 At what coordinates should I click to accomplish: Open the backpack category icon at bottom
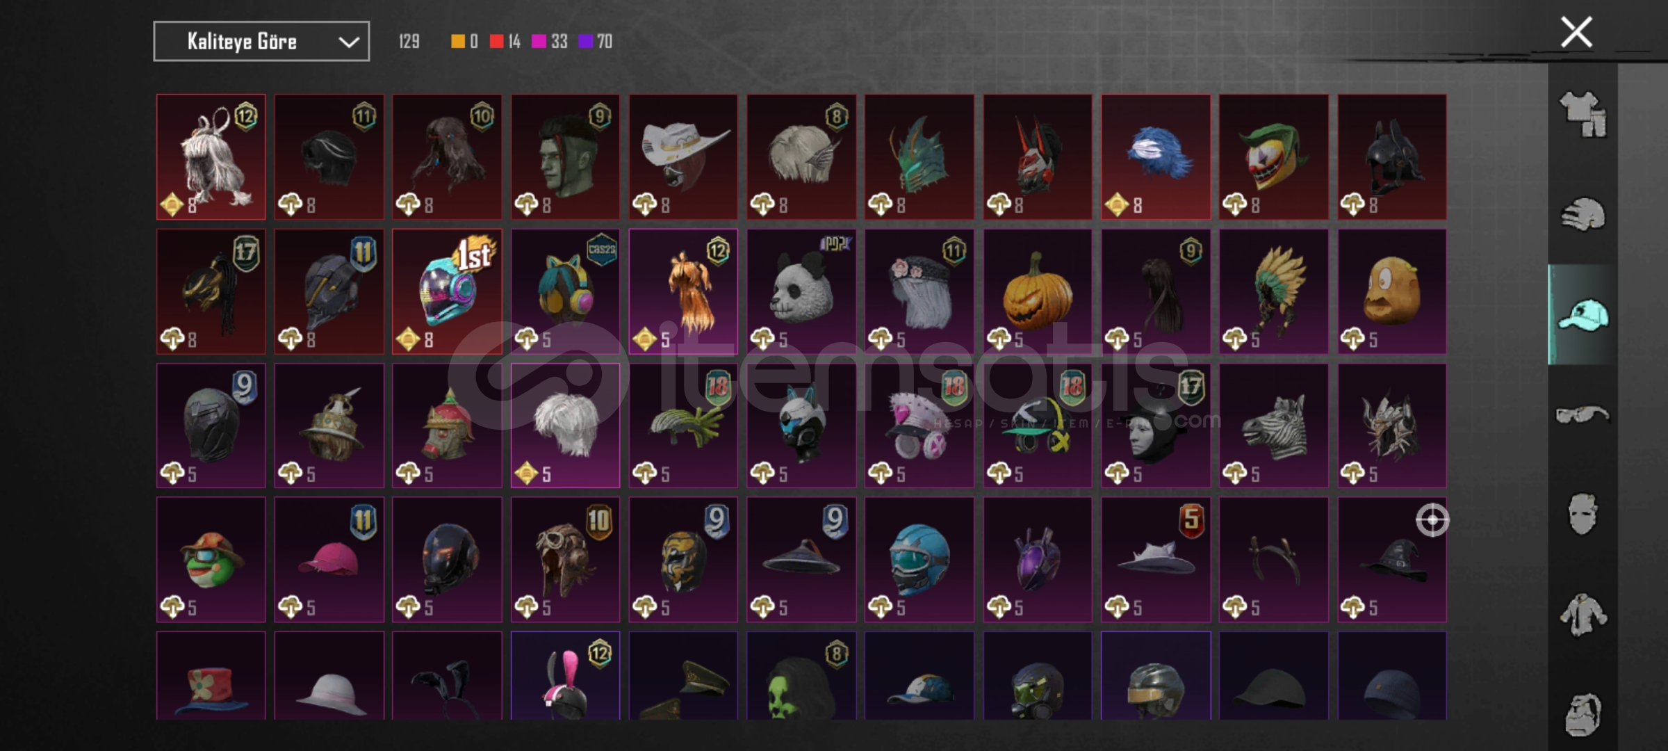point(1583,714)
